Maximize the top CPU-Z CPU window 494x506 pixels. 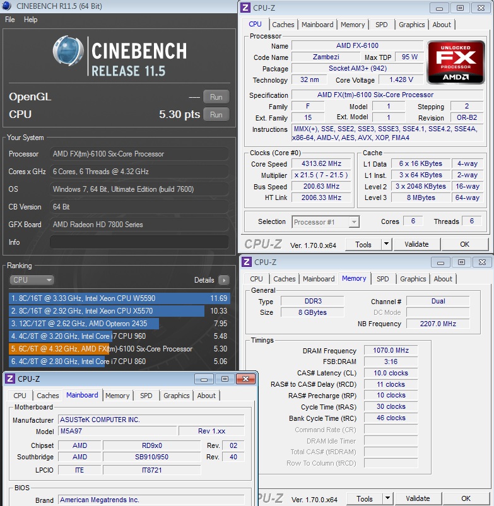click(x=460, y=8)
